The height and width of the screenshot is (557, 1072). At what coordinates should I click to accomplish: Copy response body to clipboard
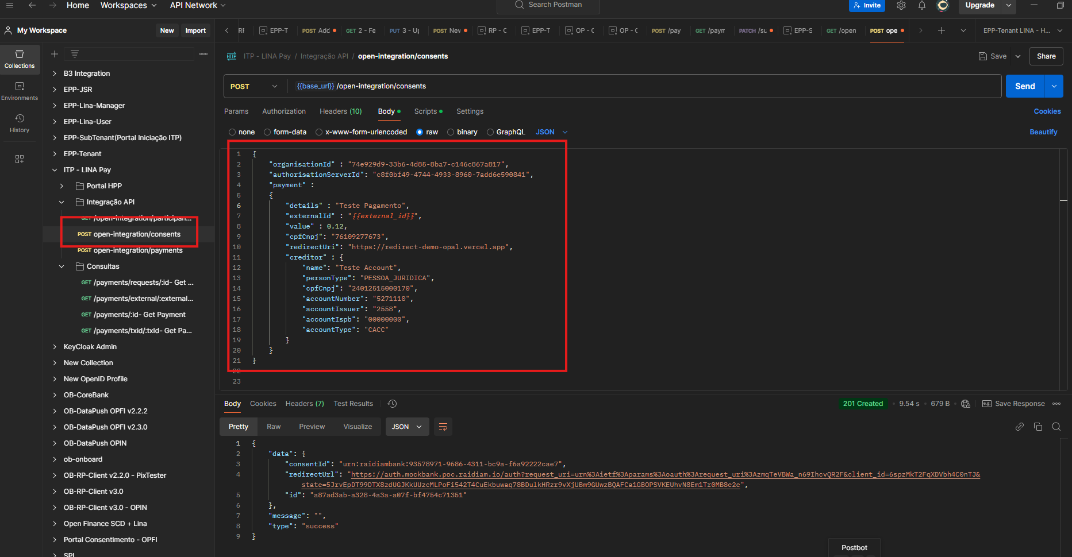click(x=1038, y=427)
